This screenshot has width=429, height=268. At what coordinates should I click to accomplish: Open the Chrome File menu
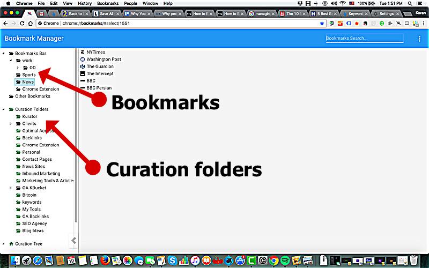[41, 3]
